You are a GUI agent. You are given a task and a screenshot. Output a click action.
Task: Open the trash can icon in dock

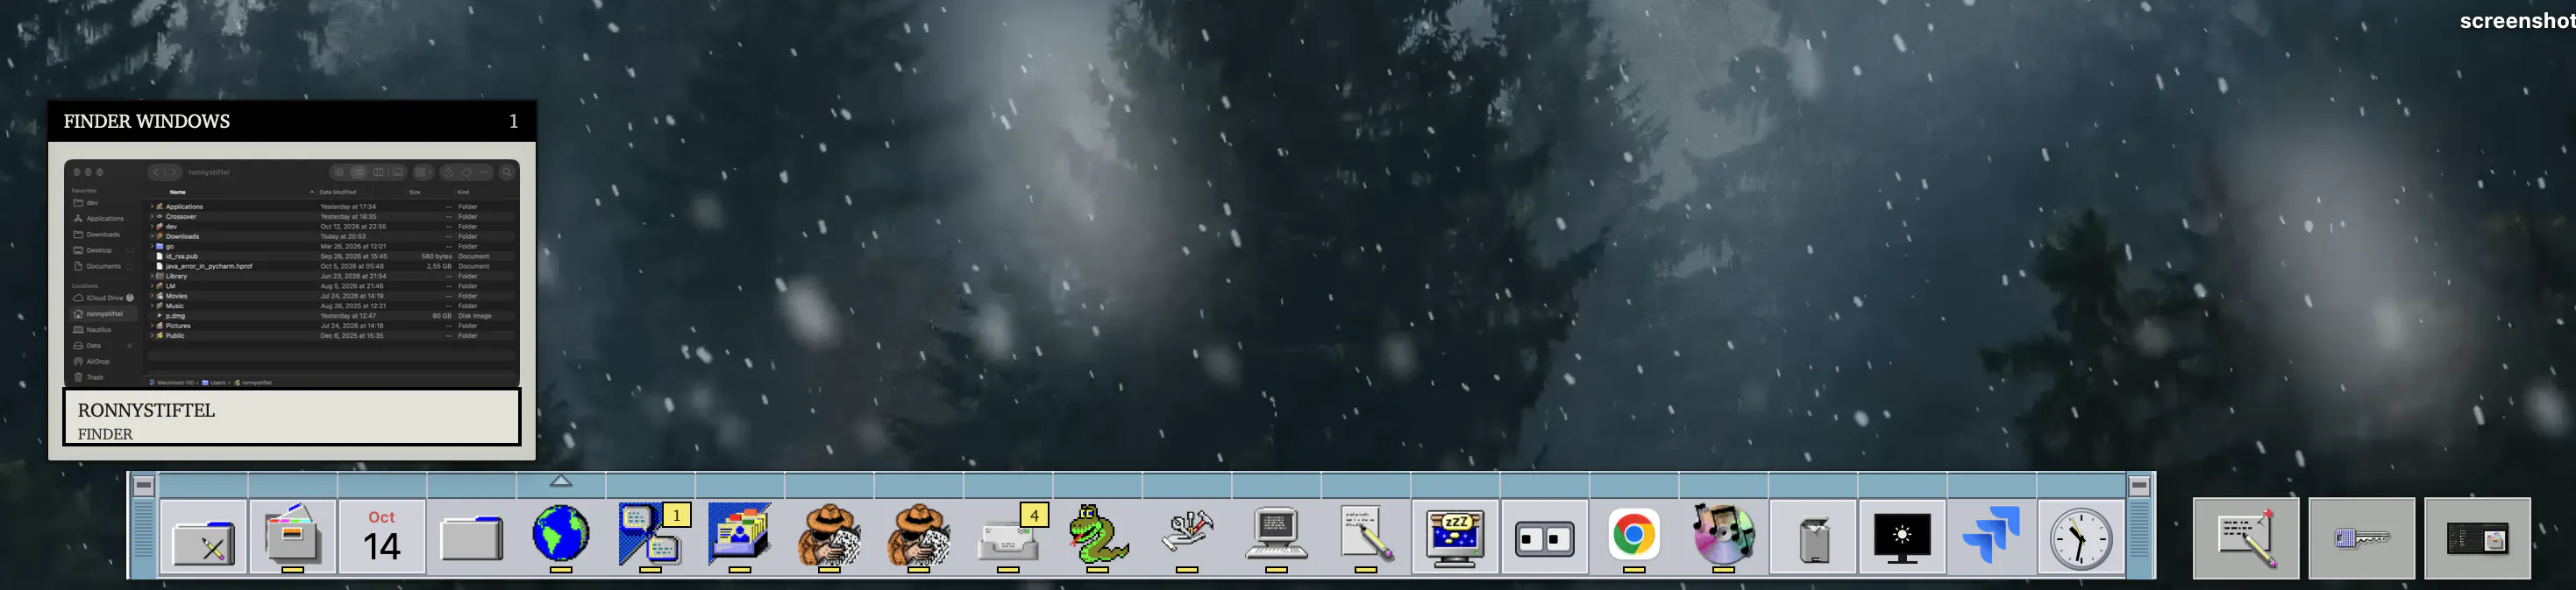tap(1813, 539)
